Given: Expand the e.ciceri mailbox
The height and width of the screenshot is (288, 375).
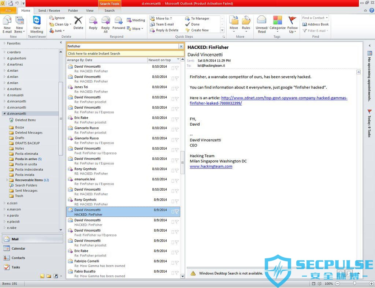Looking at the screenshot, I should click(x=4, y=203).
